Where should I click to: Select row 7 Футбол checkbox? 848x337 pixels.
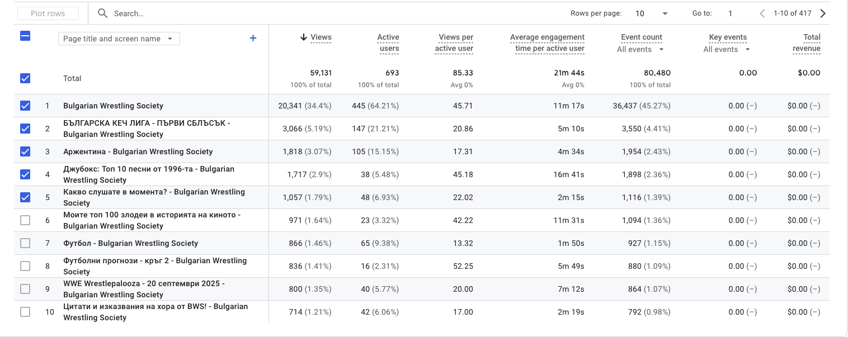point(25,243)
